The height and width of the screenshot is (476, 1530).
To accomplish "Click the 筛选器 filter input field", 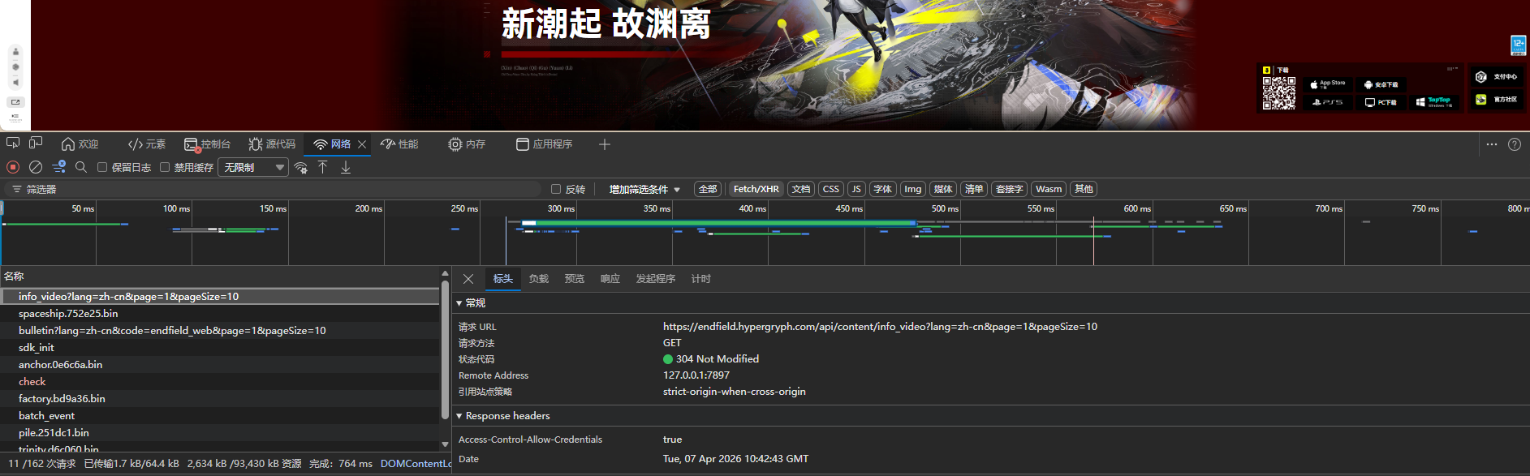I will tap(273, 189).
